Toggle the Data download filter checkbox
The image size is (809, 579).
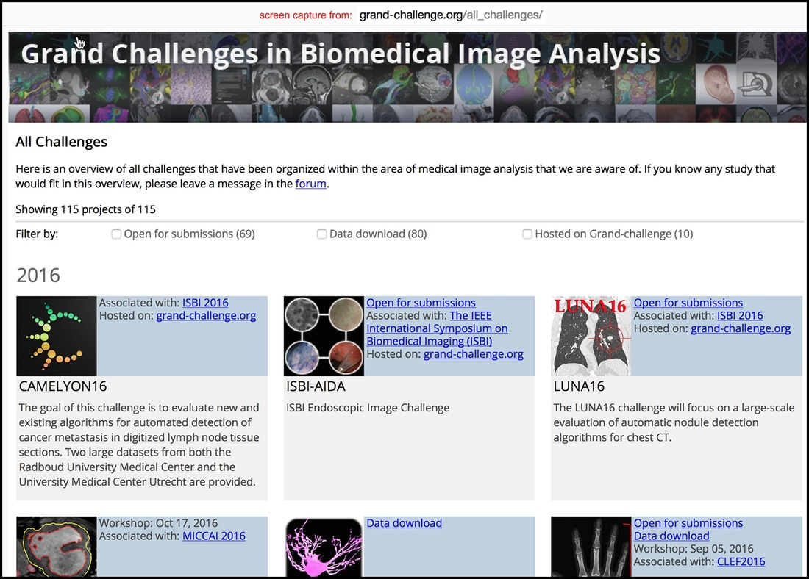[321, 234]
